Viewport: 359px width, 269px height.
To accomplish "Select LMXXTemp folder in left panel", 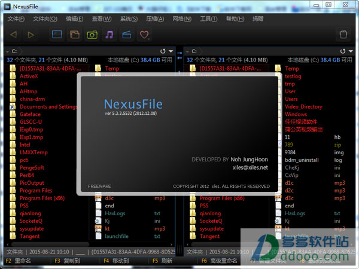I will point(34,152).
